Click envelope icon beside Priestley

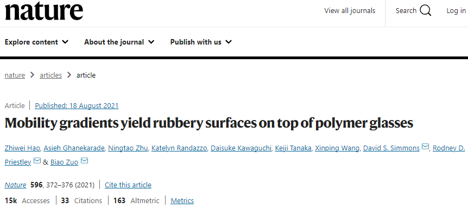[37, 161]
